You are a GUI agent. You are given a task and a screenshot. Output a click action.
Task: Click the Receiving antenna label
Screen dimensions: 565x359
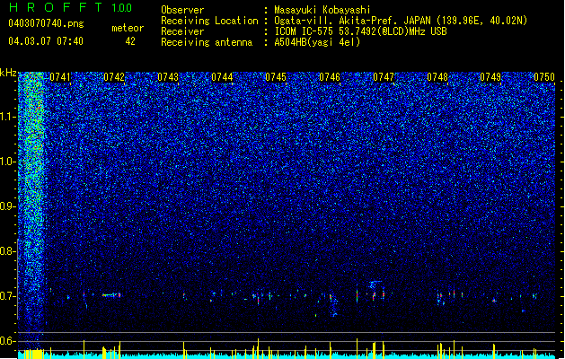(x=207, y=42)
